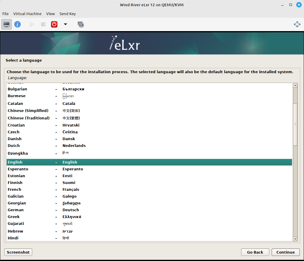This screenshot has width=304, height=261.
Task: Open virtual machine hardware details
Action: (17, 24)
